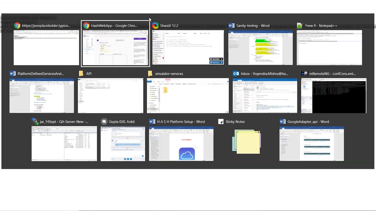Click the "simulator-services" window title

169,74
